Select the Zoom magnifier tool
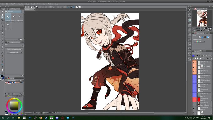 pos(2,12)
